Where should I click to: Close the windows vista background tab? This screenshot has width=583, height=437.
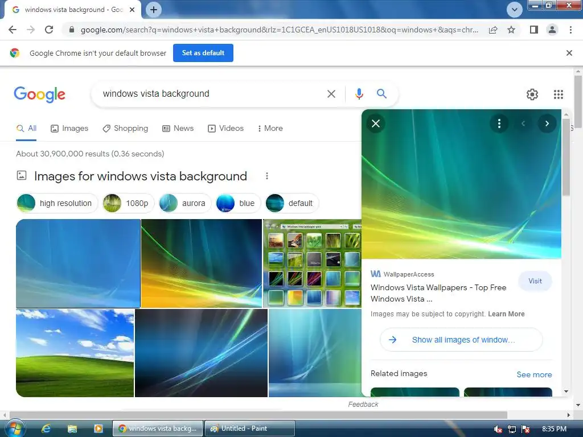(132, 10)
